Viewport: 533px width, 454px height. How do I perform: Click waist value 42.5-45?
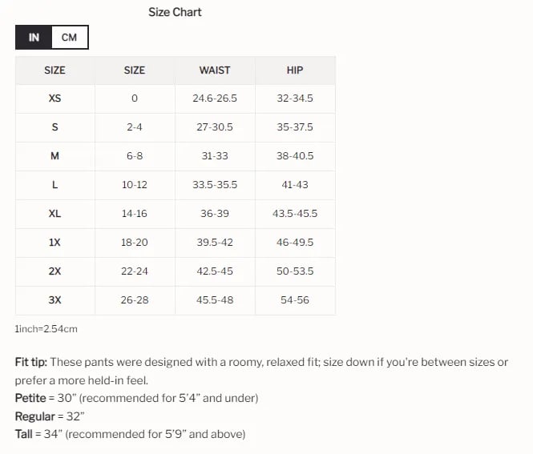(215, 271)
